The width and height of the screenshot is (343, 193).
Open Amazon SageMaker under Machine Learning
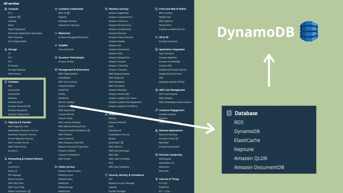(x=119, y=13)
